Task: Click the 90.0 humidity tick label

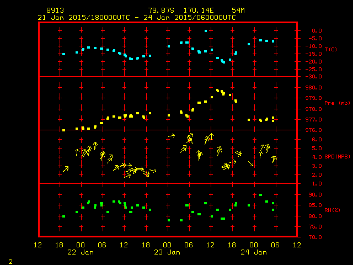Action: (x=315, y=195)
